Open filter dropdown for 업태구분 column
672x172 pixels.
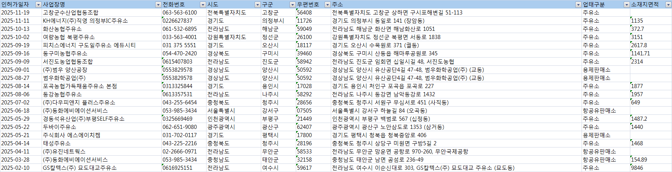(627, 4)
